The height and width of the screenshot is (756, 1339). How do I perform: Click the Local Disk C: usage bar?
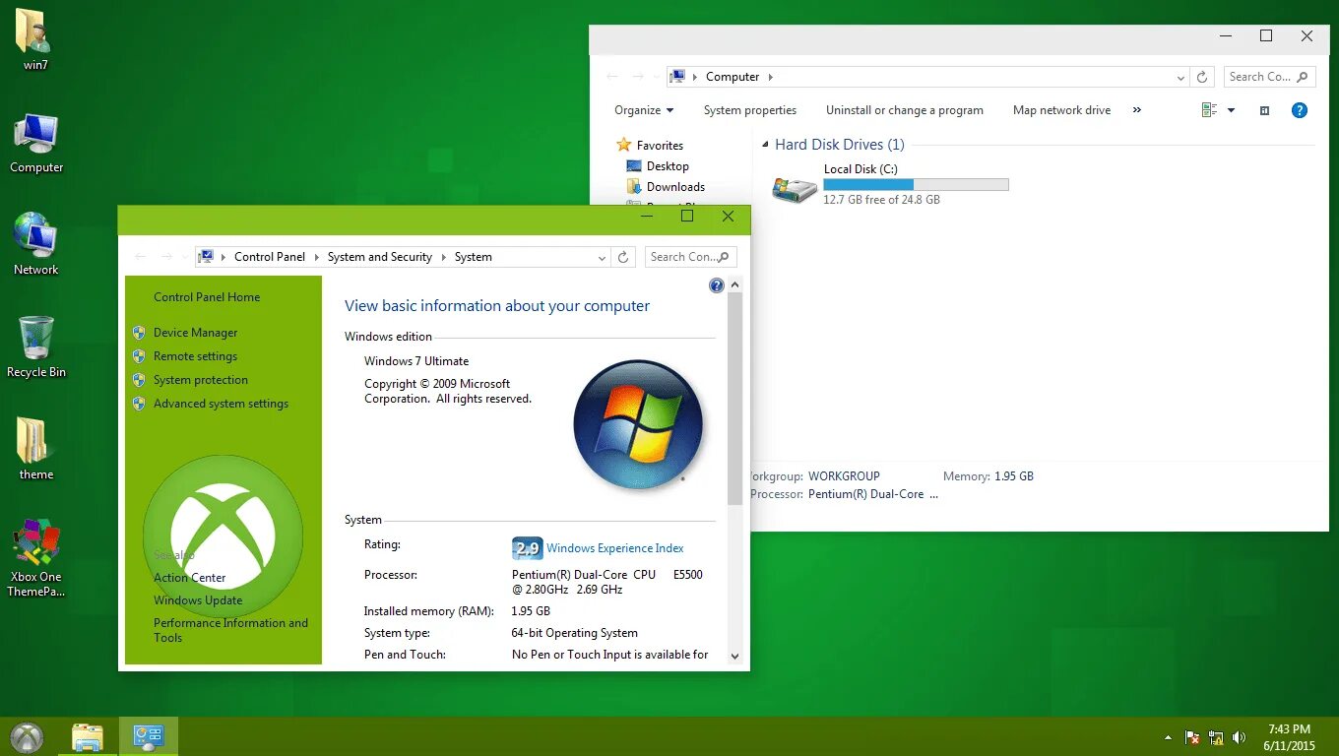point(916,184)
